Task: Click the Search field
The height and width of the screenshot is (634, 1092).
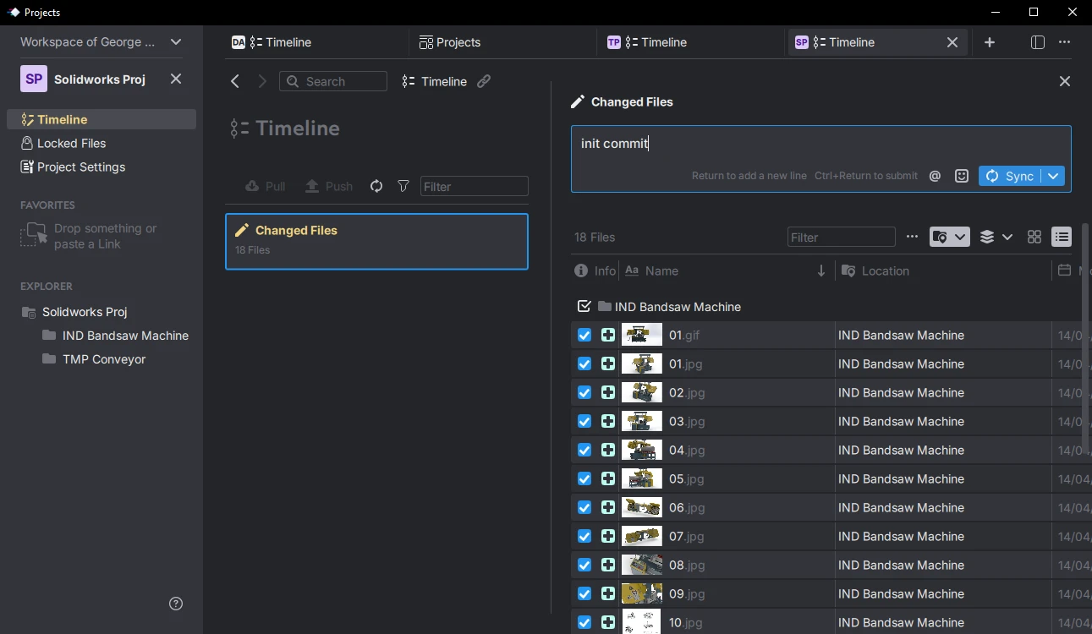Action: [333, 81]
